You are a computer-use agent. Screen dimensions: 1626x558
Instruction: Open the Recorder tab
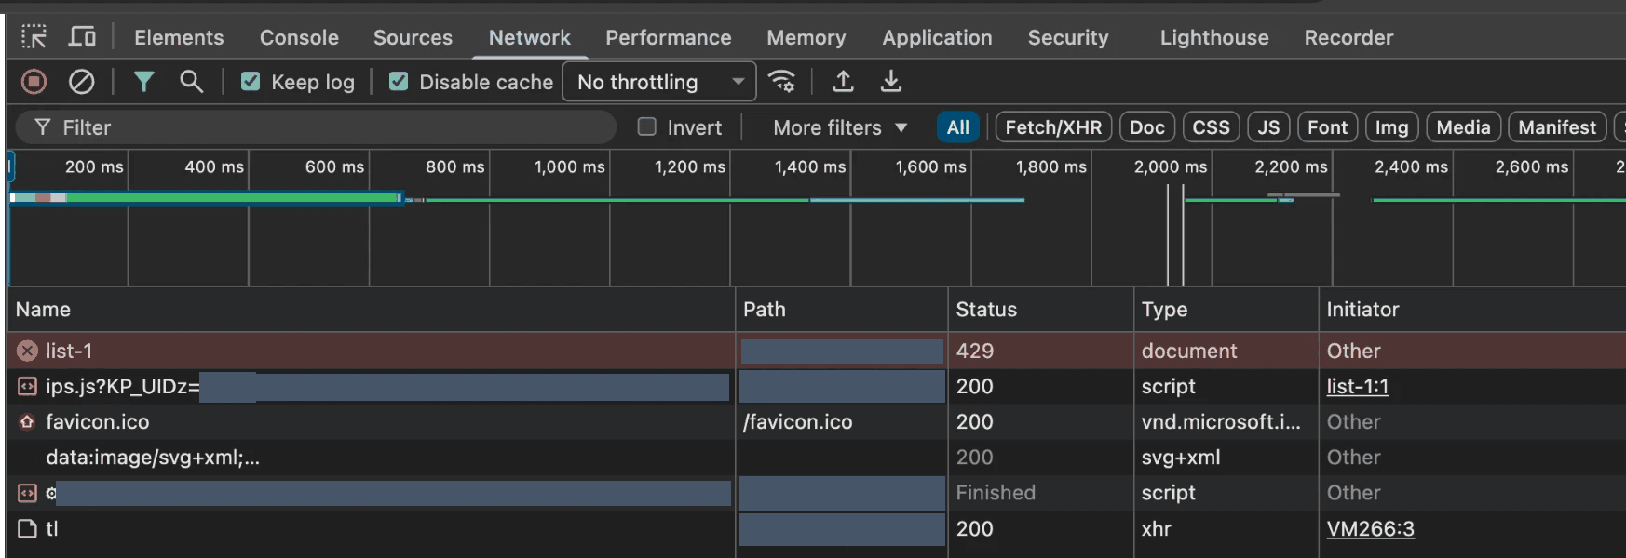click(1348, 37)
